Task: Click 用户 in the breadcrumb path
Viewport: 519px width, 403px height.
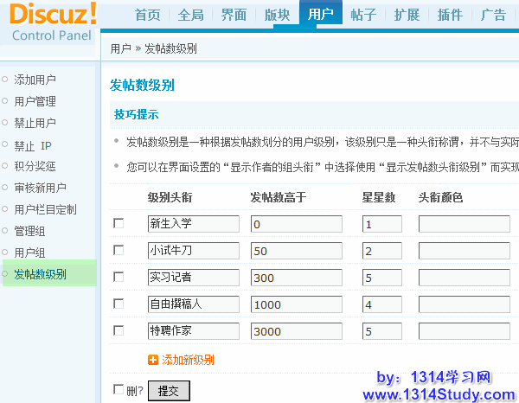Action: click(x=120, y=48)
